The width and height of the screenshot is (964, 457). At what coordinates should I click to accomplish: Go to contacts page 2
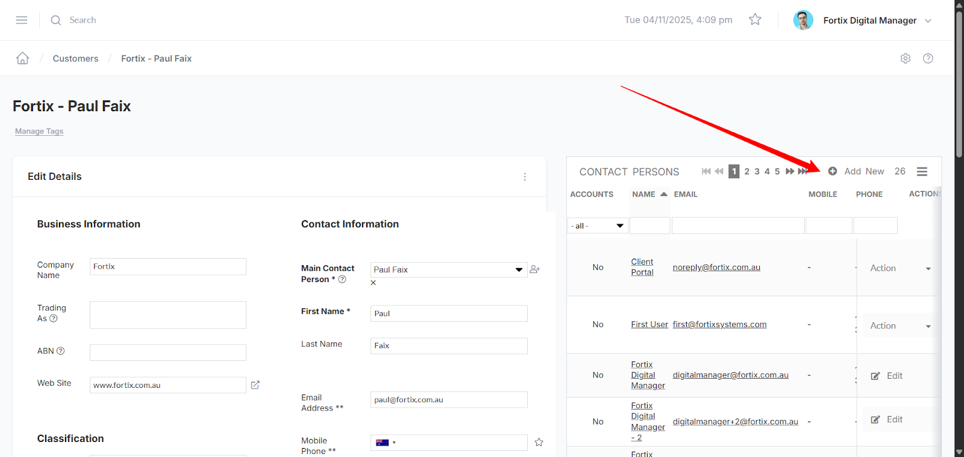point(747,171)
